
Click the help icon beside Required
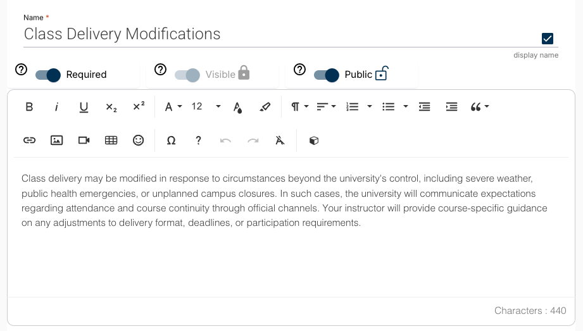pos(21,70)
